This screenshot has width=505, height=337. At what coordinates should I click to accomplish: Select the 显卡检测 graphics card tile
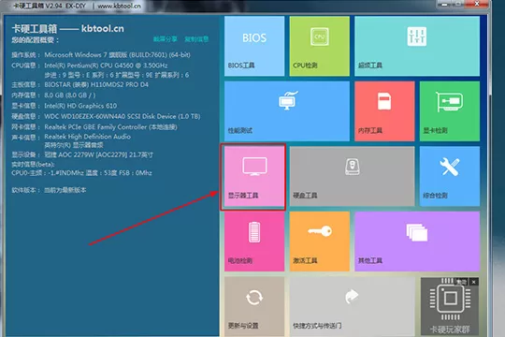click(x=450, y=111)
